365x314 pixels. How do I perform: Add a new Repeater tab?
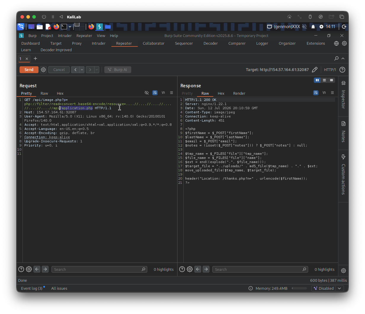pyautogui.click(x=35, y=58)
